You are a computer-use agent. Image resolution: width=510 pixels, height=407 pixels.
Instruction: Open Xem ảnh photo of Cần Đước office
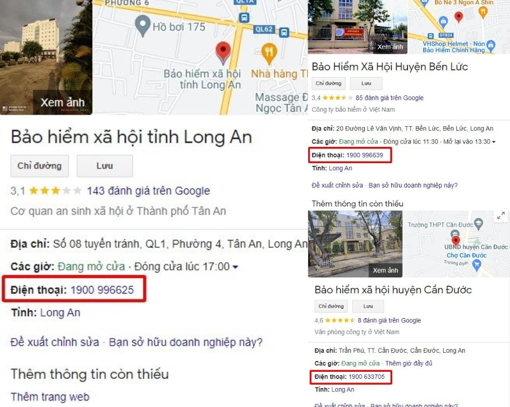pyautogui.click(x=385, y=270)
